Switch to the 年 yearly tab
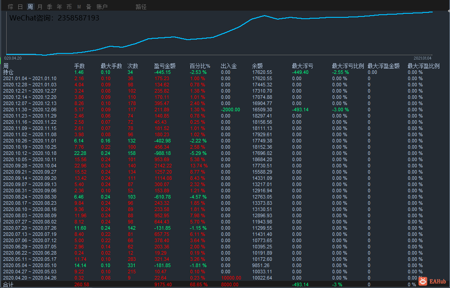Screen dimensions: 450x288 pyautogui.click(x=60, y=7)
